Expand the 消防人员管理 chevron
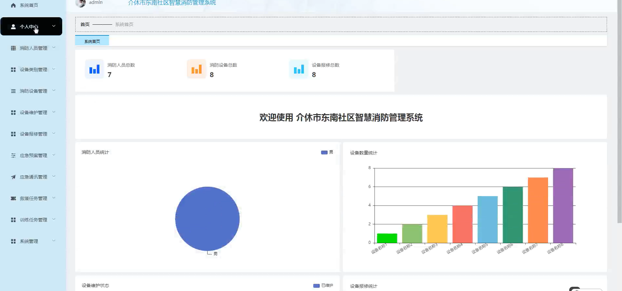Viewport: 622px width, 291px height. pos(54,47)
